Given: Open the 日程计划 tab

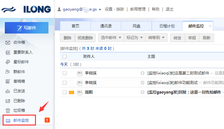Looking at the screenshot, I should click(167, 26).
